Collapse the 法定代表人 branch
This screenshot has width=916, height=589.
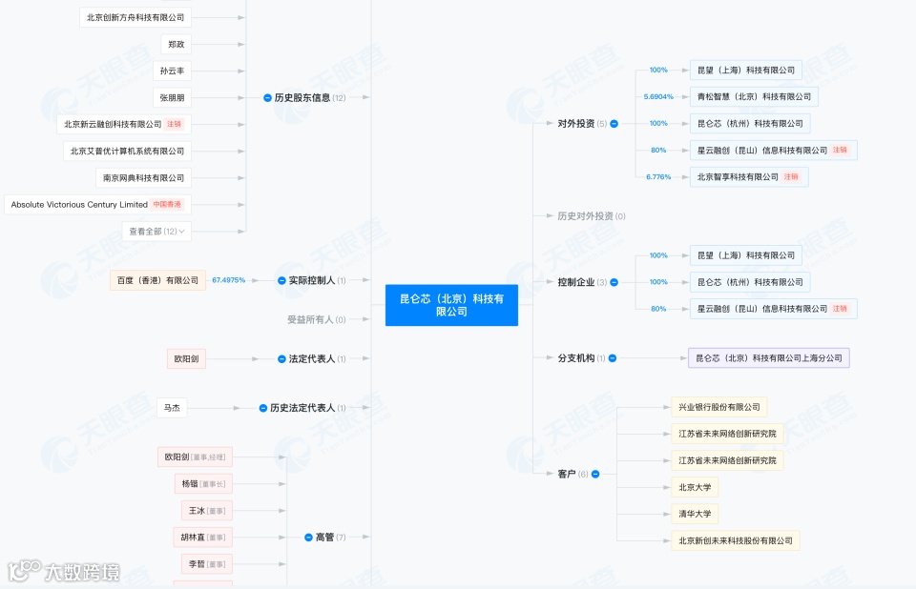(x=281, y=359)
